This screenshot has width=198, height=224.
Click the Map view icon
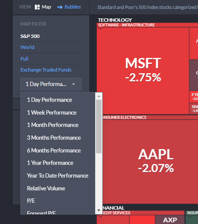click(x=37, y=7)
